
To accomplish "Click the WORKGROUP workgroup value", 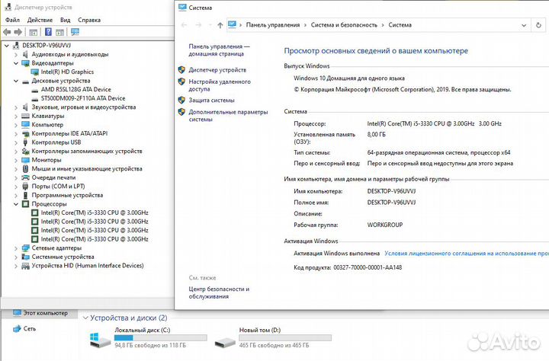I will pyautogui.click(x=385, y=225).
